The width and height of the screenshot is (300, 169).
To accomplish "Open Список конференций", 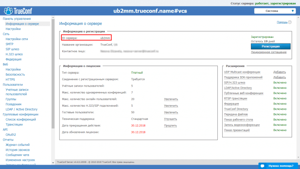I will 21,119.
